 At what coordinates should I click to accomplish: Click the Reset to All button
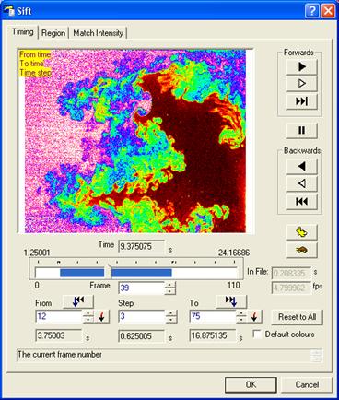297,317
